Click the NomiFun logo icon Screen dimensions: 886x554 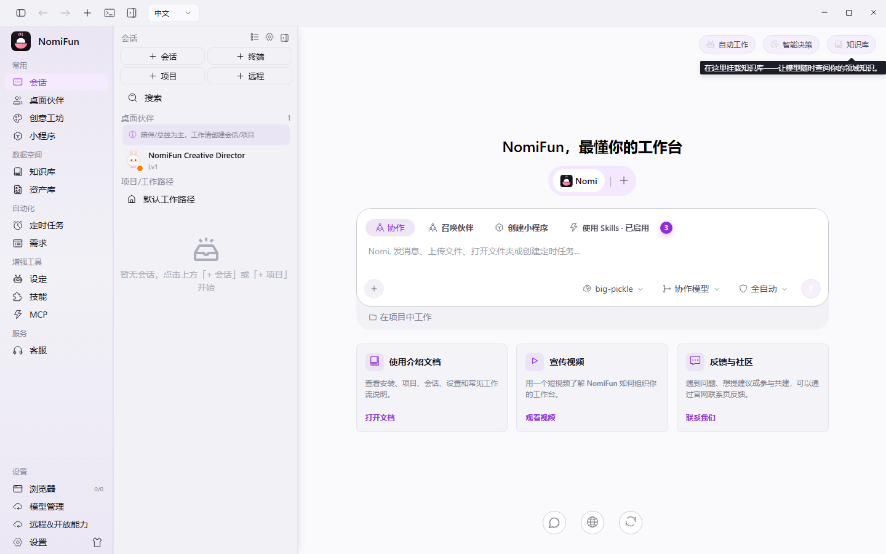coord(21,41)
